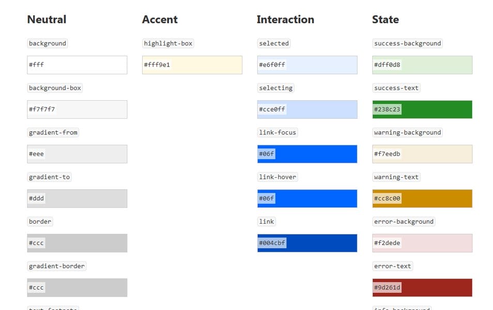493x310 pixels.
Task: Click the Interaction section heading
Action: [285, 20]
